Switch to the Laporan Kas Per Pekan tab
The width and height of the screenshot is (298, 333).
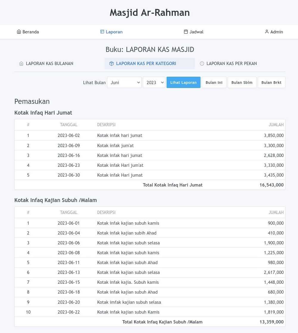click(232, 64)
